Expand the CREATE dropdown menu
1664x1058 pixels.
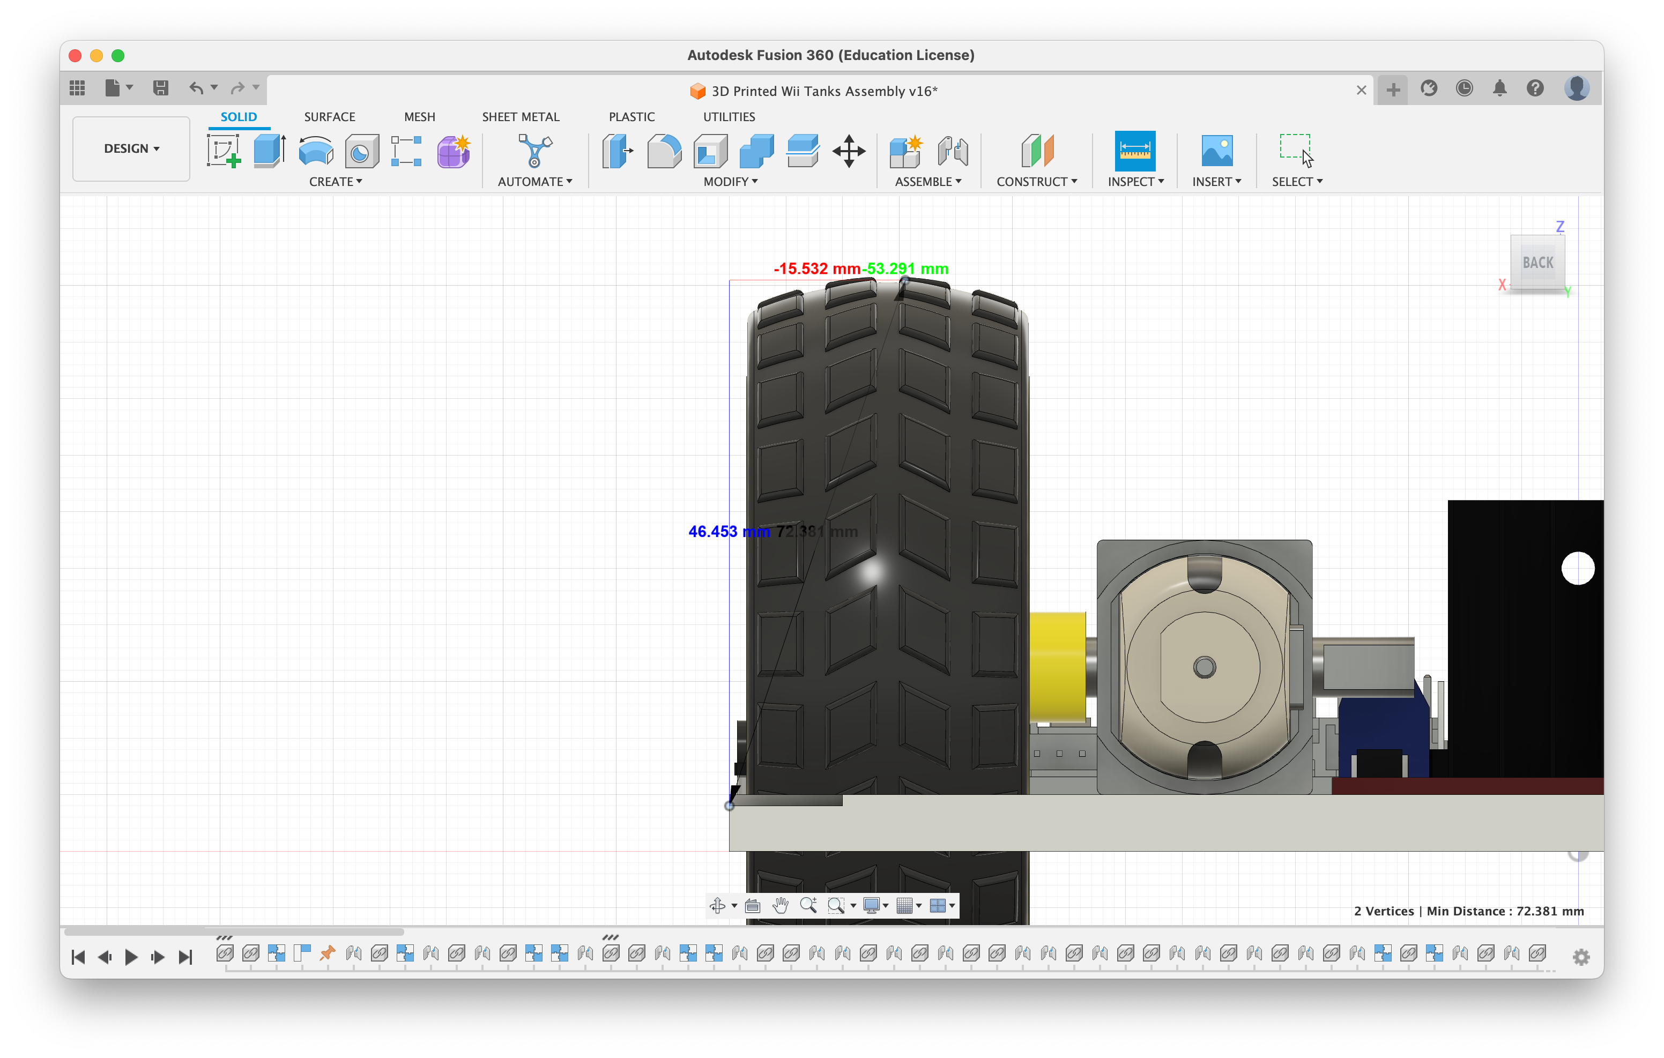click(x=336, y=182)
